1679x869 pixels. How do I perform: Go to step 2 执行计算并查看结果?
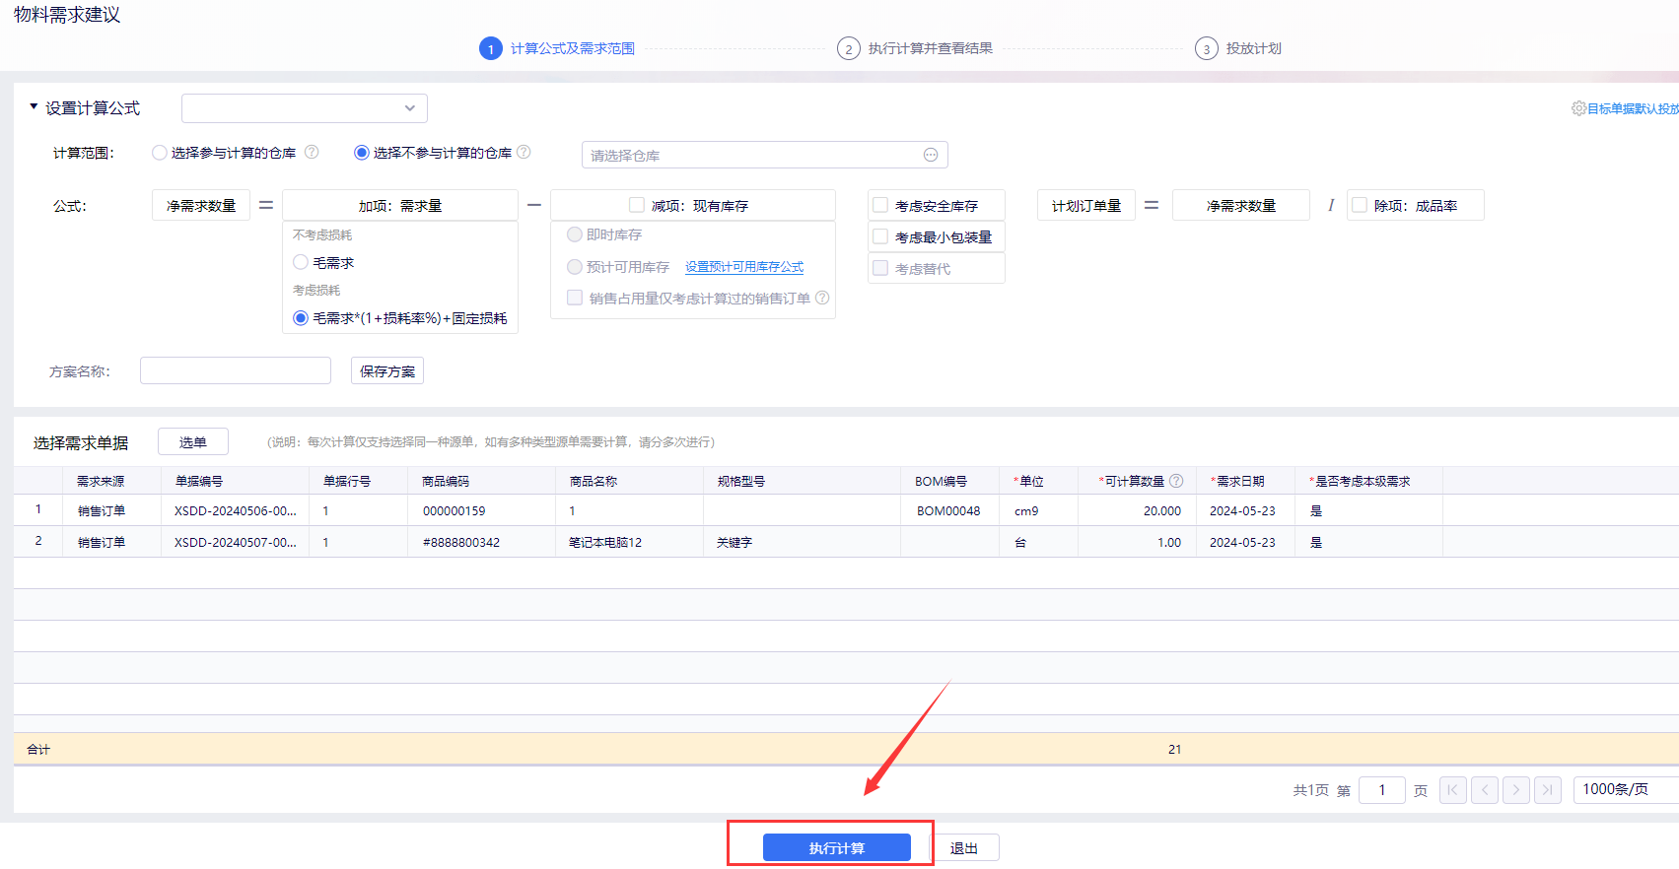point(915,48)
